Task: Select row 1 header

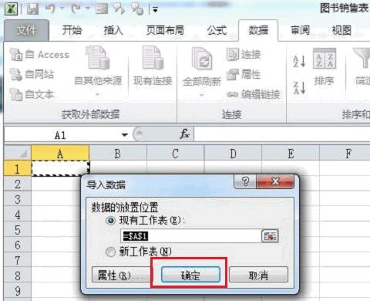Action: point(18,168)
